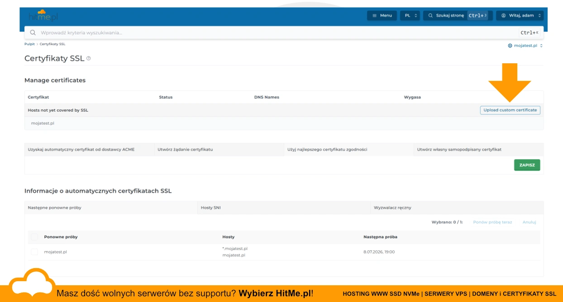Image resolution: width=563 pixels, height=302 pixels.
Task: Open Utwórz własny samopodpisany certyfikat tab
Action: [x=479, y=149]
